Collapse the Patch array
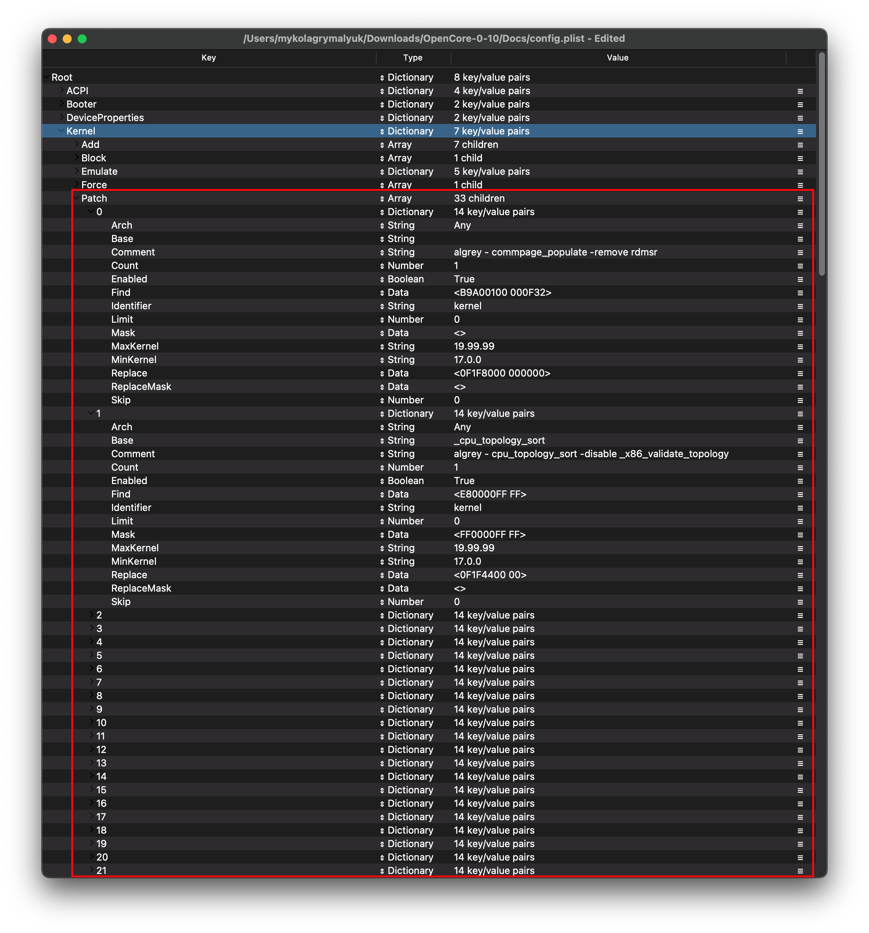Image resolution: width=869 pixels, height=933 pixels. [x=76, y=198]
